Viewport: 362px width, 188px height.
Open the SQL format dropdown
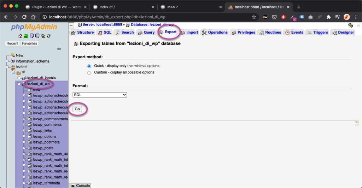[100, 95]
